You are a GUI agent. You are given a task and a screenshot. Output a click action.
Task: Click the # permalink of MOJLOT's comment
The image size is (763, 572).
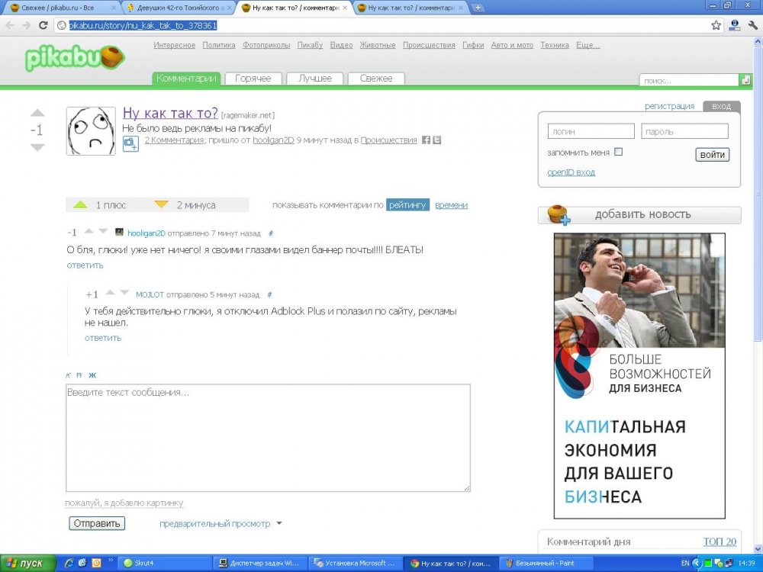point(269,294)
